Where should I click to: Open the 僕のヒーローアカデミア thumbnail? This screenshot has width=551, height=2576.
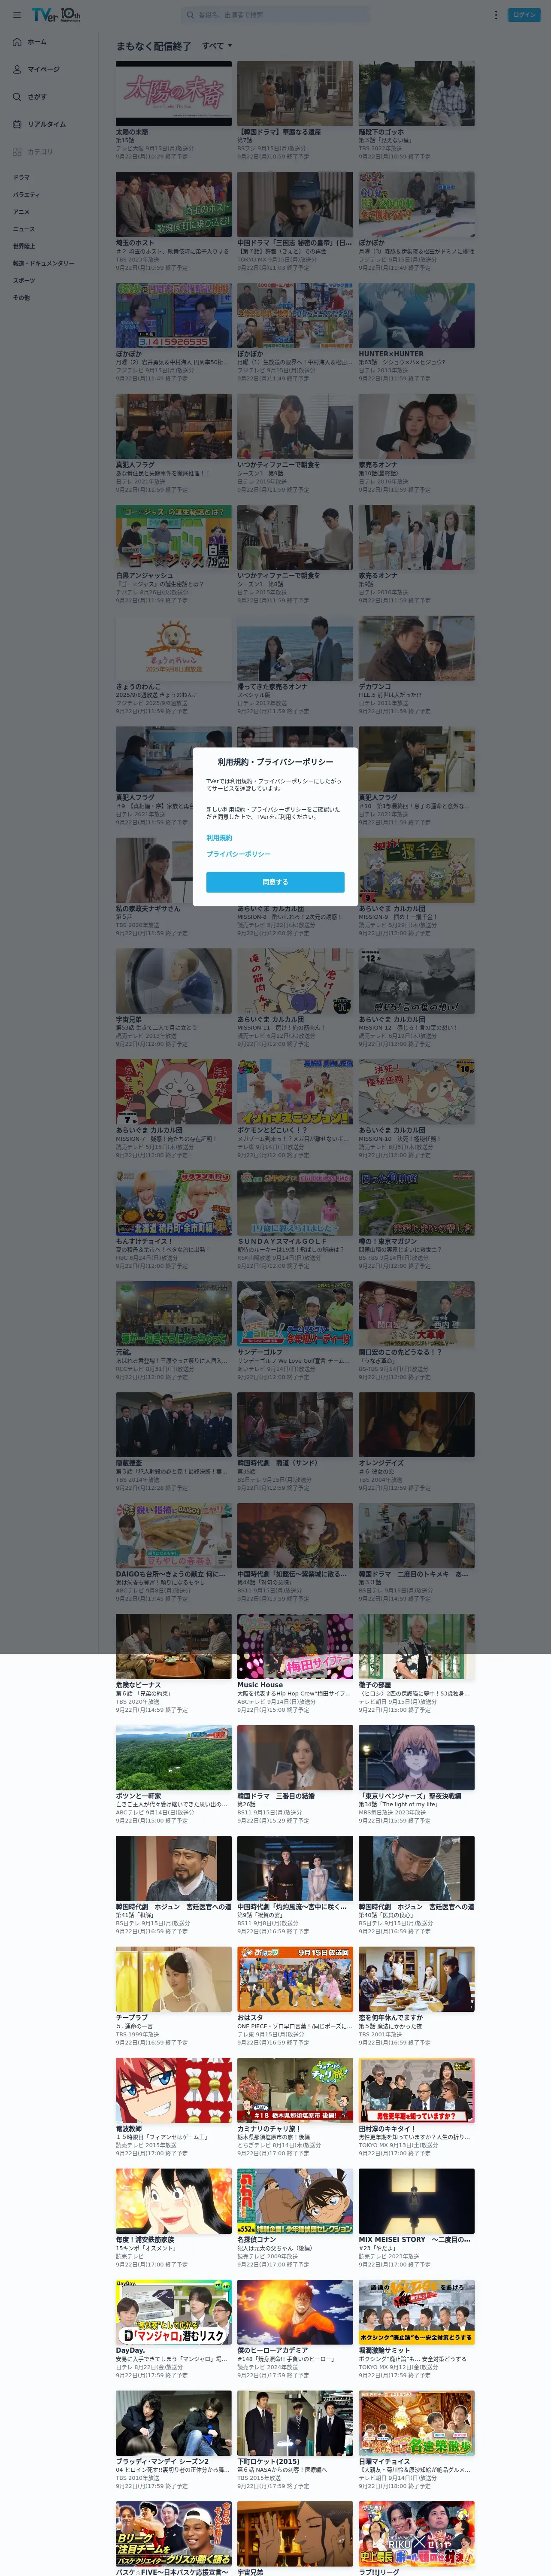click(x=295, y=2312)
